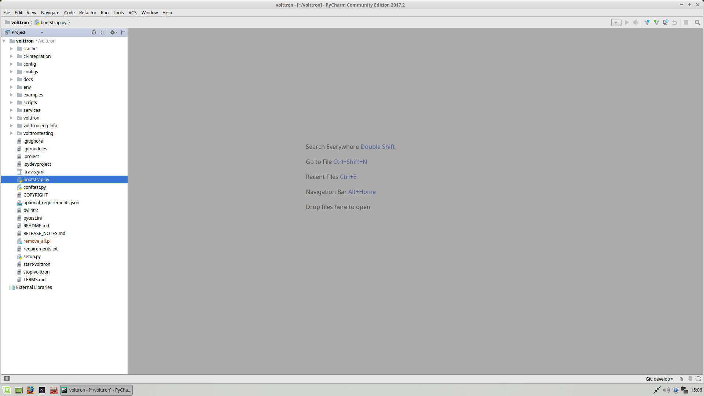This screenshot has height=396, width=704.
Task: Open Search Everywhere magnifier icon
Action: pos(697,23)
